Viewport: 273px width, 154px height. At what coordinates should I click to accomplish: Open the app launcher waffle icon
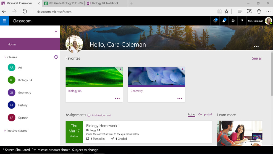(x=4, y=21)
